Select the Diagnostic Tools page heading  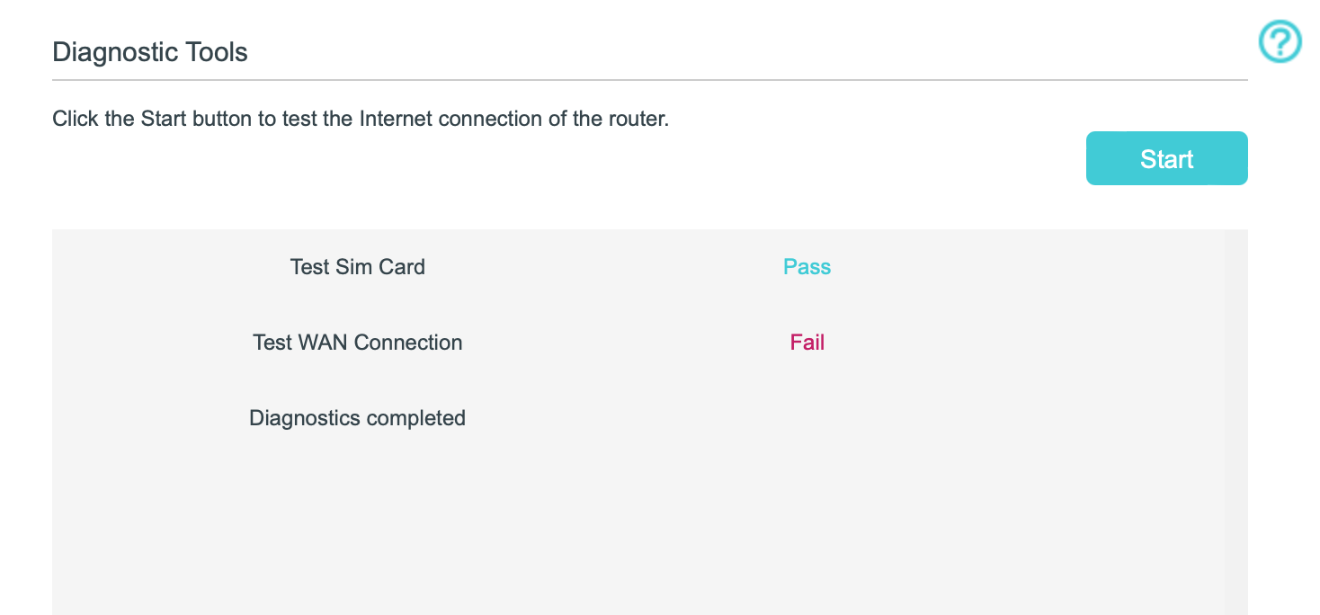click(150, 52)
